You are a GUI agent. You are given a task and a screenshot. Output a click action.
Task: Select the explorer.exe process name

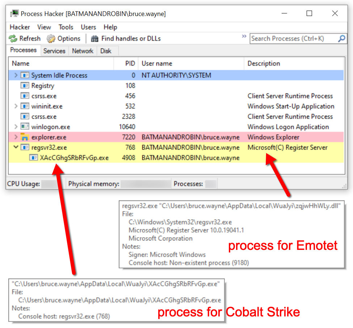point(49,137)
